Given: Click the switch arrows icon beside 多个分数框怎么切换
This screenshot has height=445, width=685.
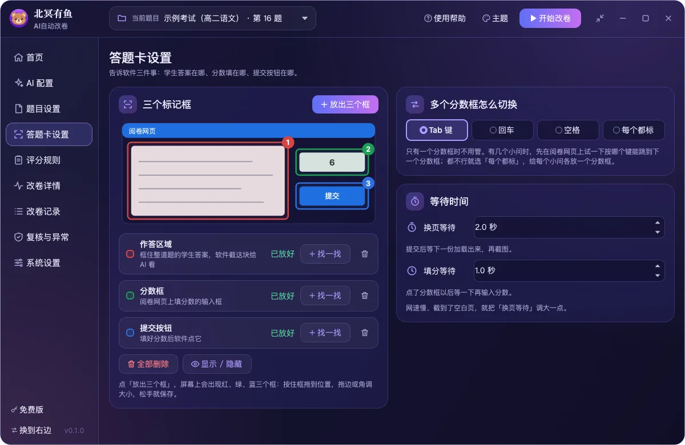Looking at the screenshot, I should click(415, 104).
